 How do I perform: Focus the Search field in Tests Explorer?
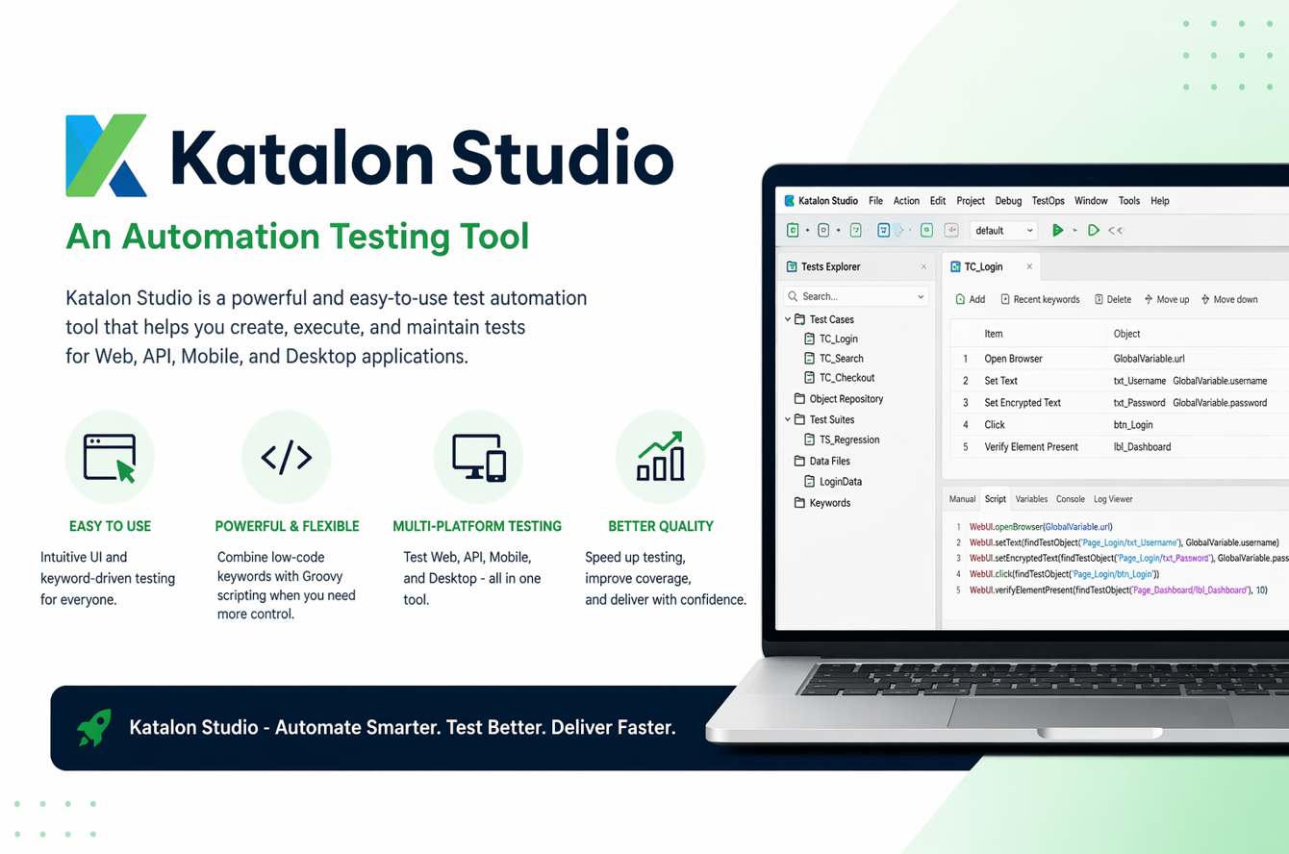point(856,296)
